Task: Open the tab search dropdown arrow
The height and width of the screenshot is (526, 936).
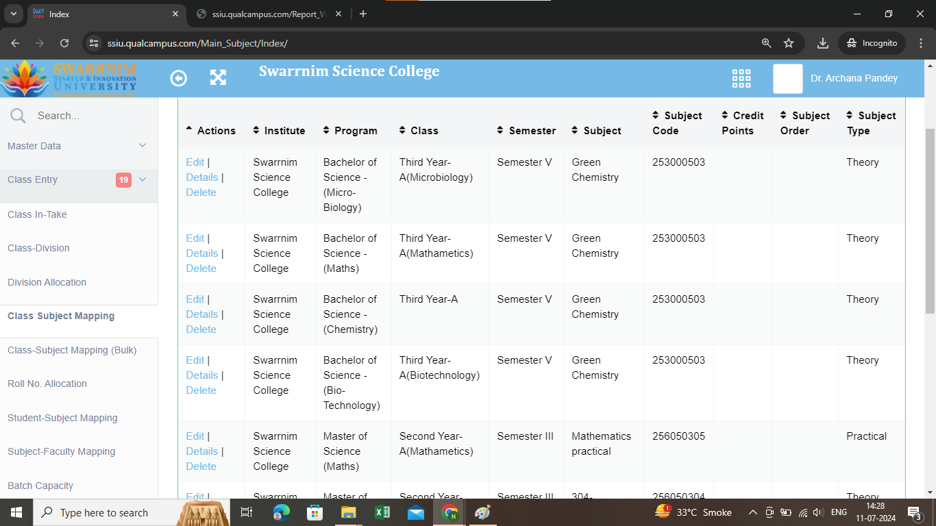Action: pos(14,14)
